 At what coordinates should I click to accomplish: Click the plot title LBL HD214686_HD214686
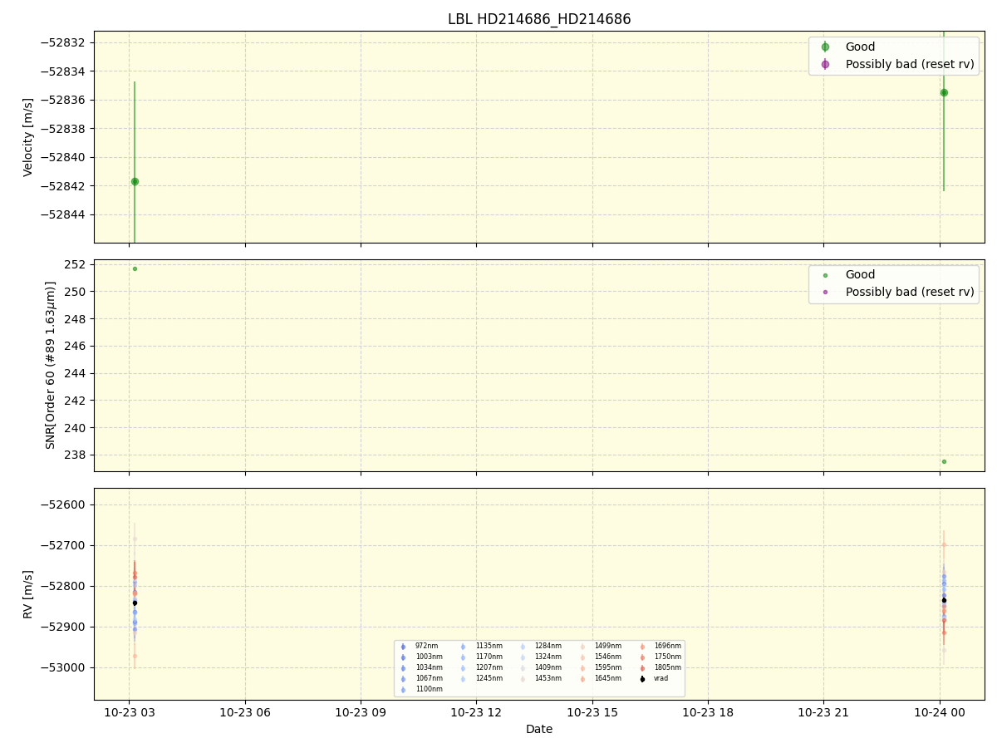539,19
